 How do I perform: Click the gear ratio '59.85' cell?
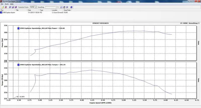[x=66, y=13]
